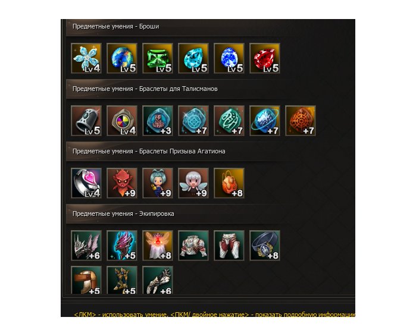Use the red ruby brooch Lv5 skill
Image resolution: width=416 pixels, height=336 pixels.
(265, 58)
